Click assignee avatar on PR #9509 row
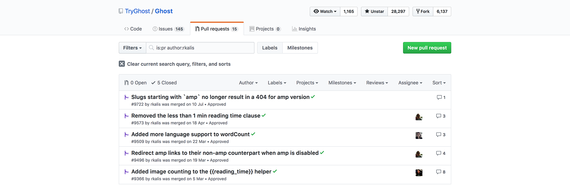Viewport: 570px width, 187px height. [x=419, y=135]
